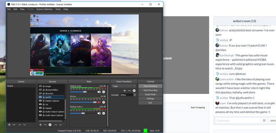This screenshot has height=133, width=276.
Task: Open source properties gear in Sources panel
Action: coord(50,125)
